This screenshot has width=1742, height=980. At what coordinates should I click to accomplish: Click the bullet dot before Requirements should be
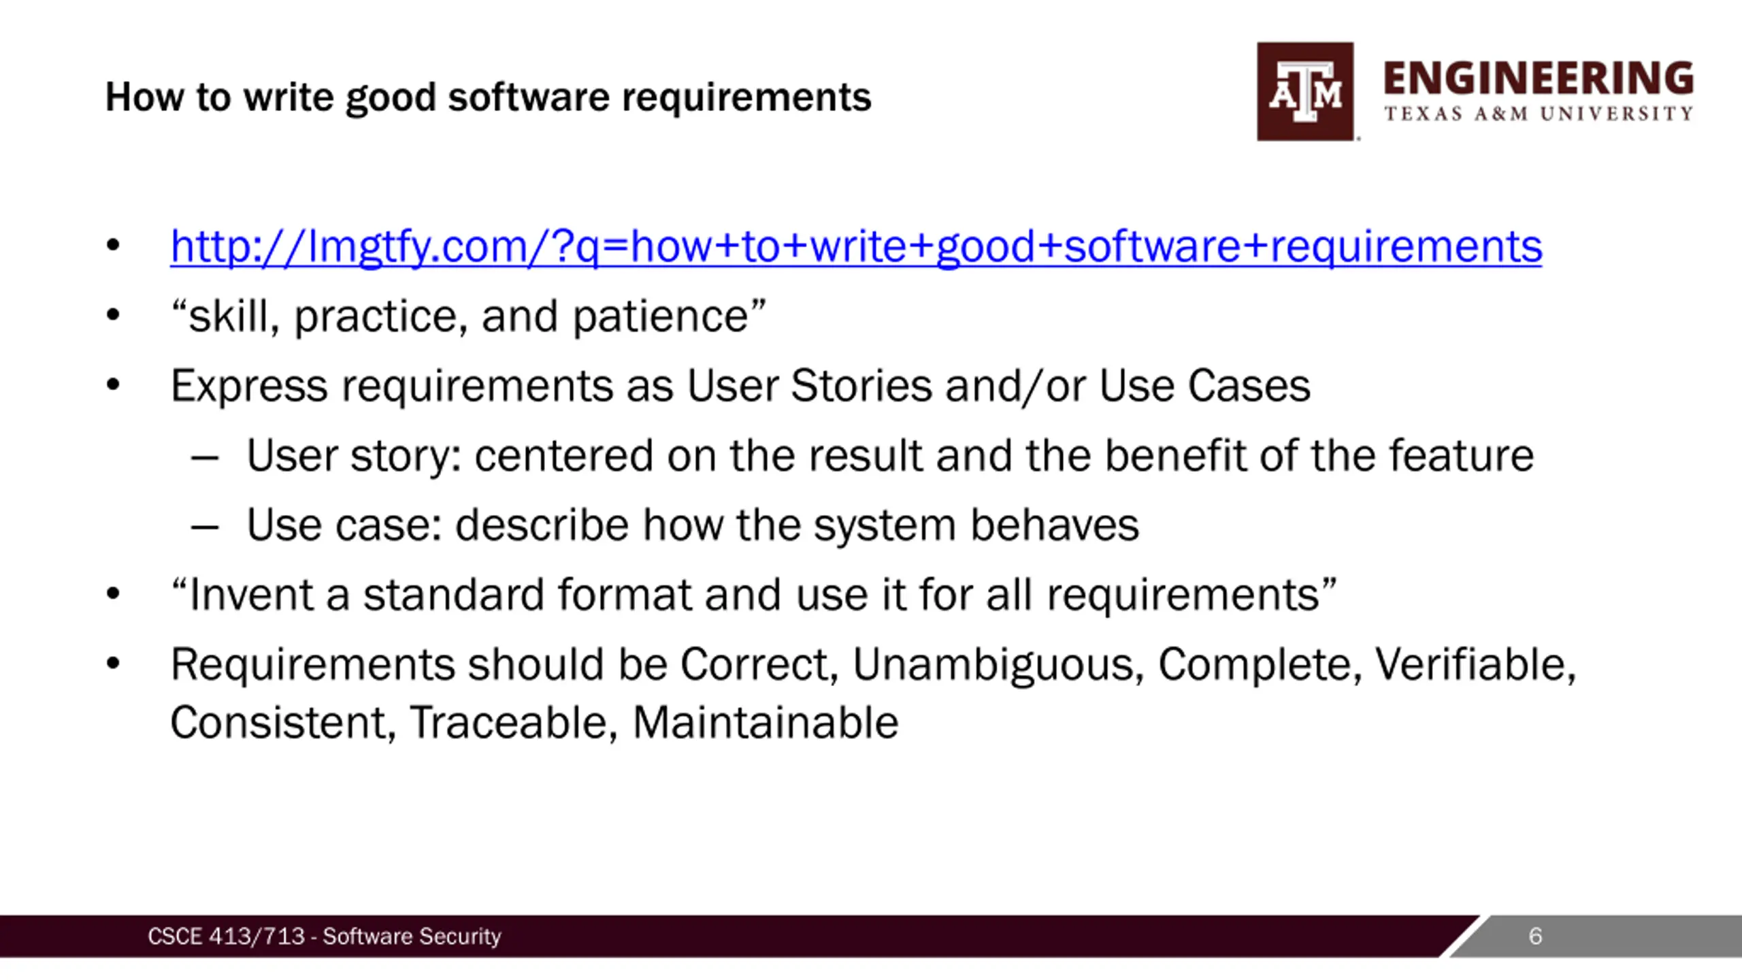coord(113,663)
